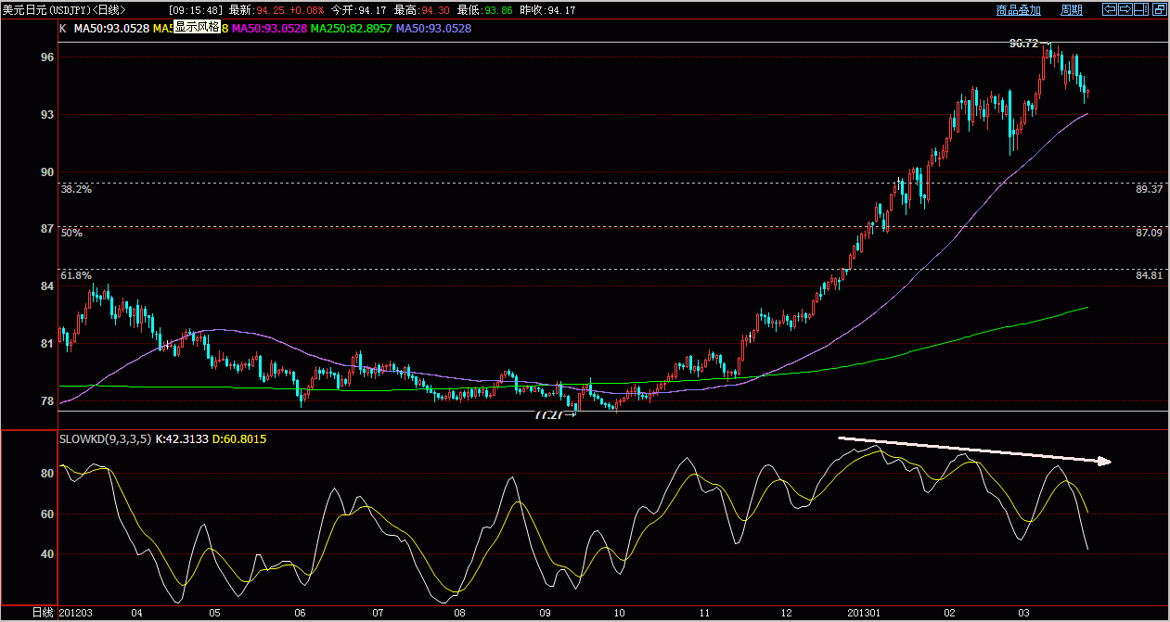Click the 美元日元(USDJPY)<日线> chart title
This screenshot has width=1170, height=622.
[x=64, y=10]
